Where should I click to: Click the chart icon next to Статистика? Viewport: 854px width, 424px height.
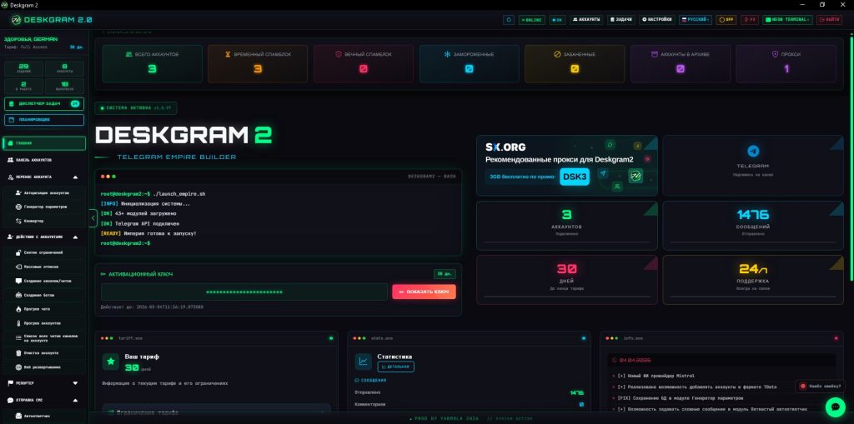(x=364, y=362)
